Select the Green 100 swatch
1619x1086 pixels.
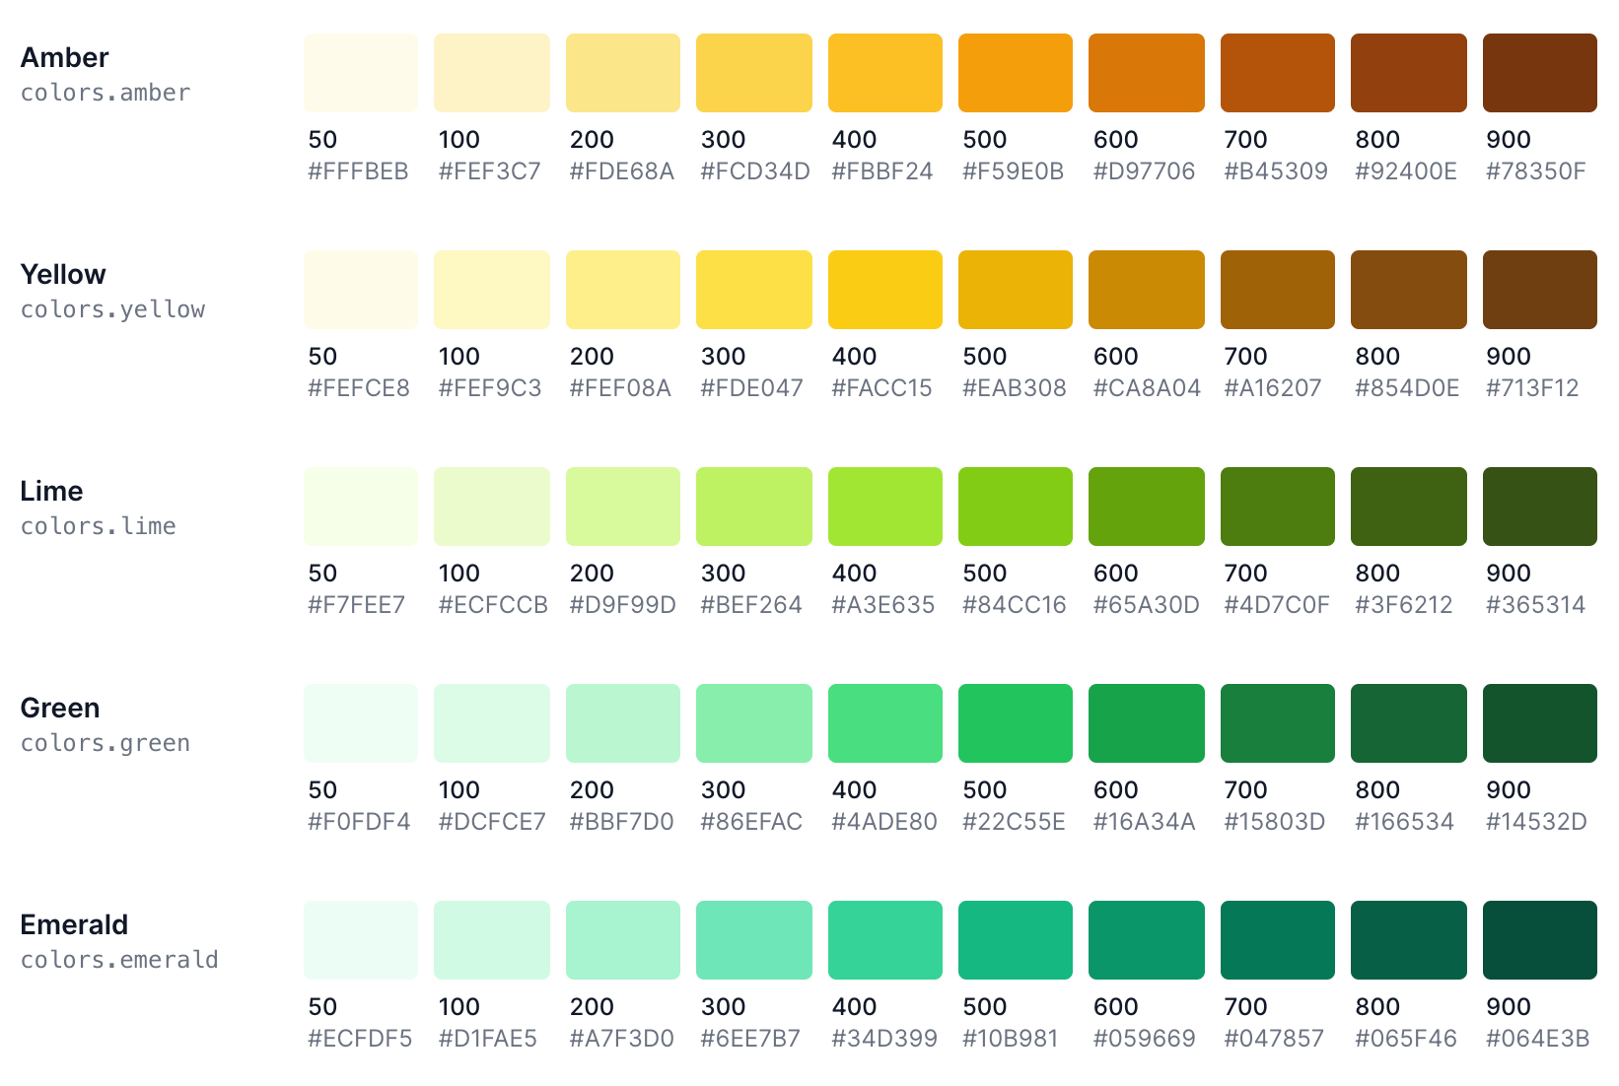click(x=492, y=723)
